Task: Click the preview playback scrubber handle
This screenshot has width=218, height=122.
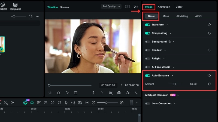Action: point(49,85)
